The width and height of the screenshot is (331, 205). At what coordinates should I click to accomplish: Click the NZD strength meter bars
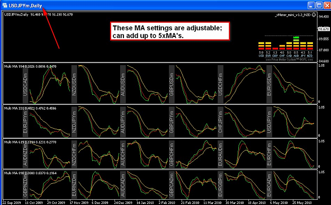[x=310, y=46]
